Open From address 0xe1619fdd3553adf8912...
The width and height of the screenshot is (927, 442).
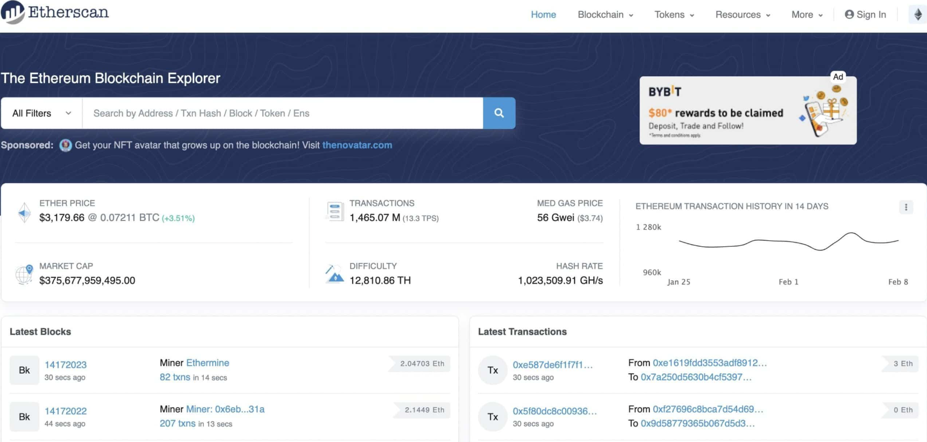point(710,363)
